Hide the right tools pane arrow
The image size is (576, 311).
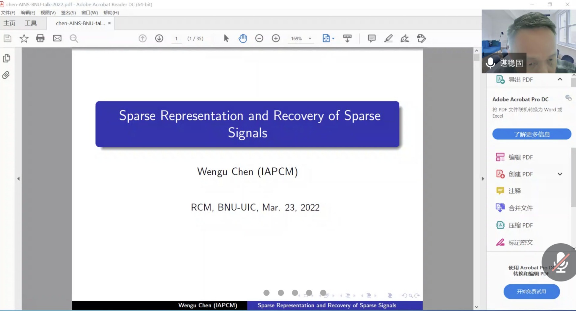483,179
